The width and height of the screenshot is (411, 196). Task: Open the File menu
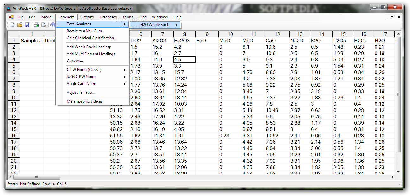point(20,17)
